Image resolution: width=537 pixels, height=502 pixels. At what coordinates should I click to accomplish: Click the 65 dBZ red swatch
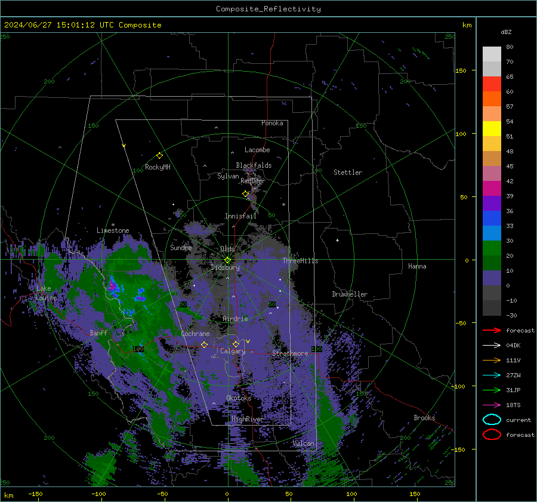(x=492, y=84)
